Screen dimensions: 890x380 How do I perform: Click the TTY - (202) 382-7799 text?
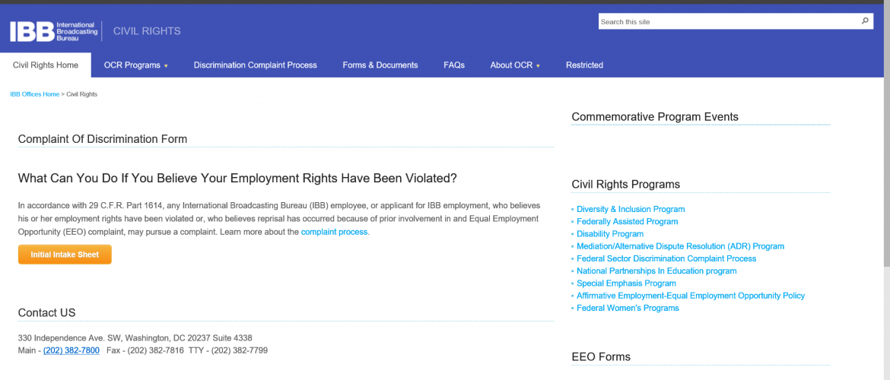(x=228, y=350)
